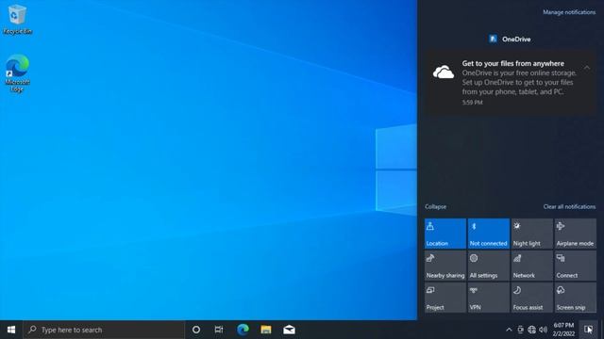Screen dimensions: 604x339
Task: Click the Cortana circle icon in the taskbar
Action: click(x=196, y=330)
